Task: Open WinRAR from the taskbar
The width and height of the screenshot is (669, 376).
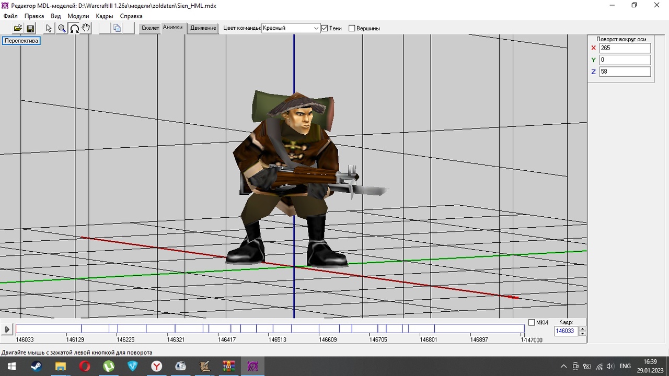Action: [x=229, y=366]
